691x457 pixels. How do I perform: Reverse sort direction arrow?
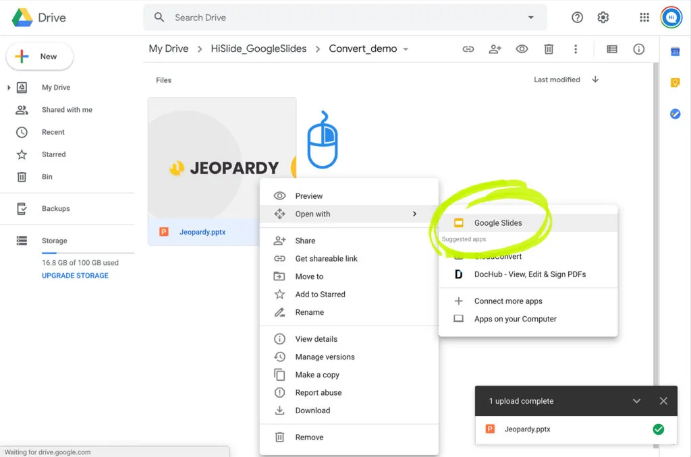595,80
